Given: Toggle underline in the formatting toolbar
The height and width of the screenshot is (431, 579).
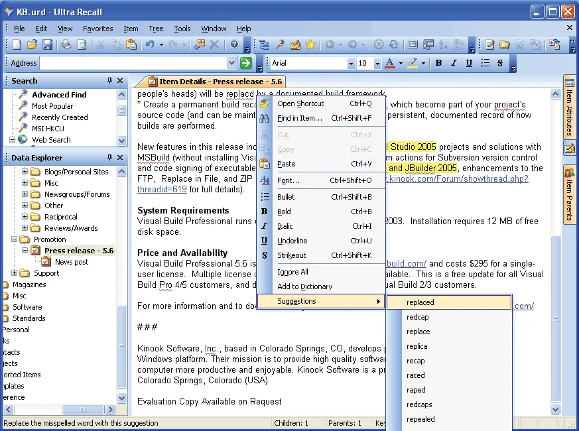Looking at the screenshot, I should [x=469, y=63].
